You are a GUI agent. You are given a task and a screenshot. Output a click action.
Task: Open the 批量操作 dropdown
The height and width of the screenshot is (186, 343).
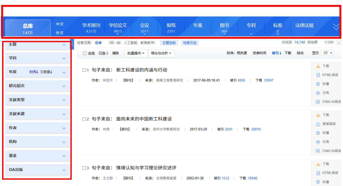click(136, 53)
